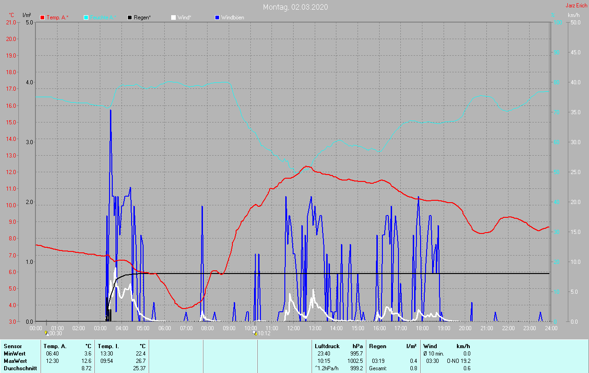Click the Wind column header in table
Image resolution: width=589 pixels, height=373 pixels.
430,346
